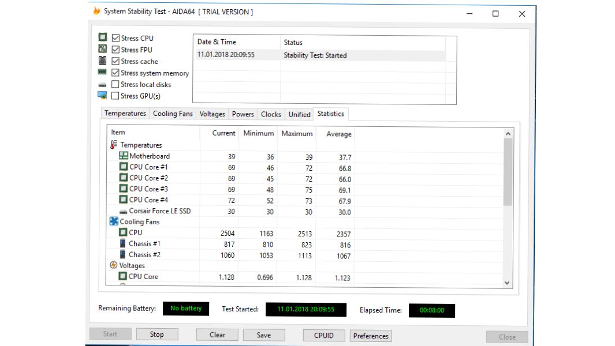Click the system memory RAM icon
Image resolution: width=615 pixels, height=346 pixels.
coord(102,72)
